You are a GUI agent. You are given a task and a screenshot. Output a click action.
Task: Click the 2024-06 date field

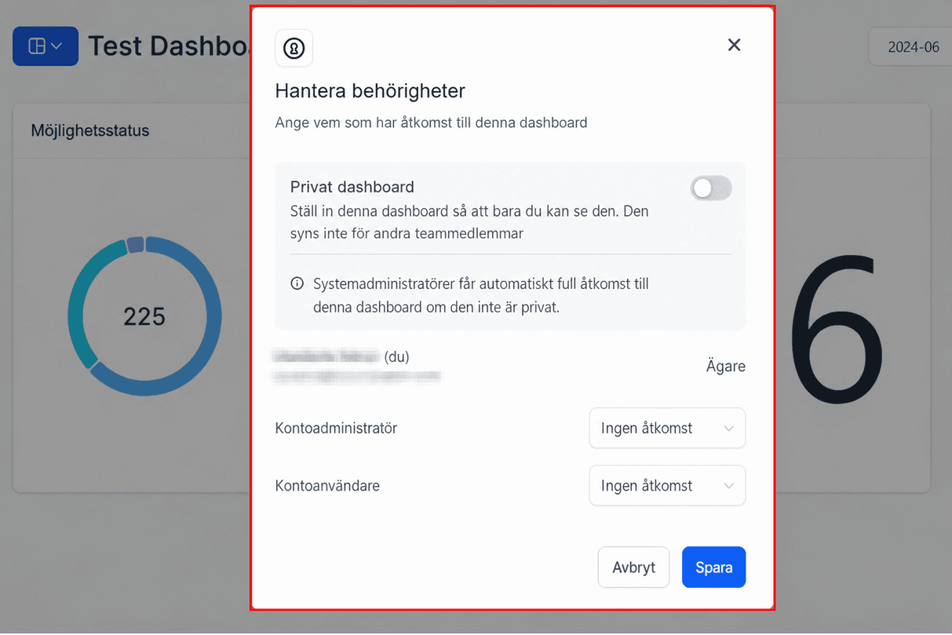click(x=910, y=47)
